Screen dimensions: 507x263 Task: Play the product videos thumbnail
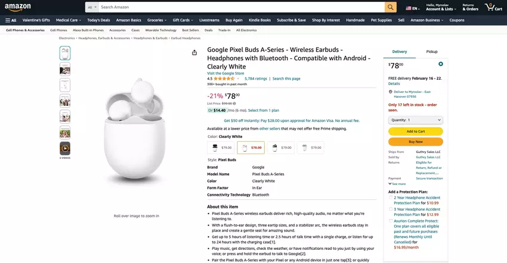coord(64,148)
